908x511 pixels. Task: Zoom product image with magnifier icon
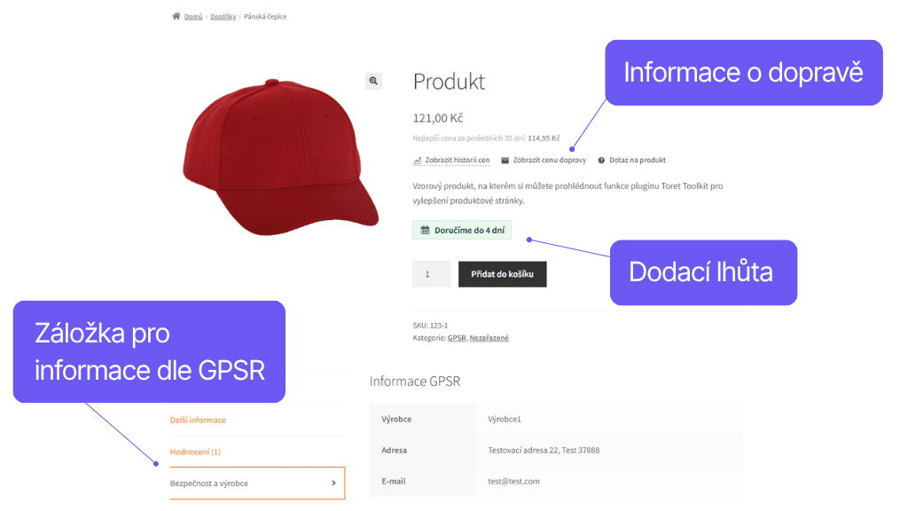[x=373, y=81]
